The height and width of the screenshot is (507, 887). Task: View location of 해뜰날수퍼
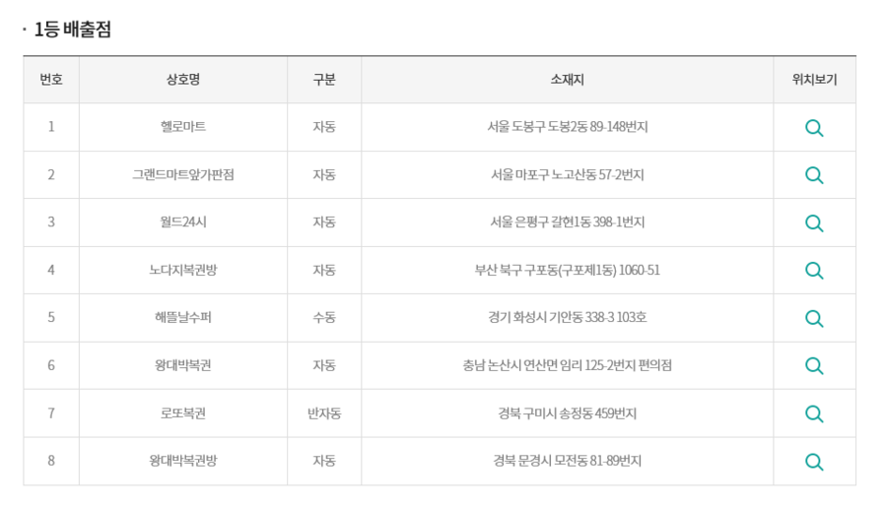(x=814, y=318)
